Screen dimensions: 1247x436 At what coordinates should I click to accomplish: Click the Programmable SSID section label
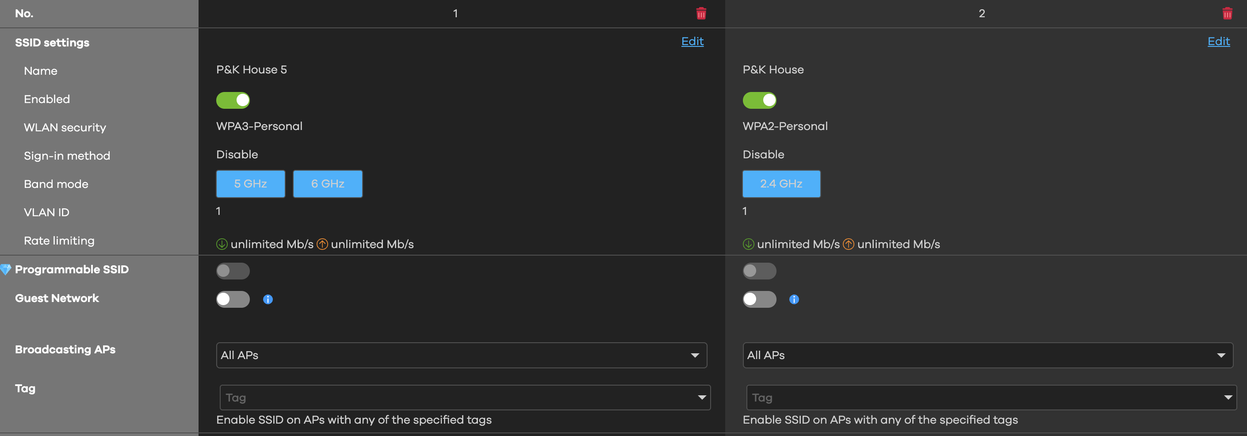tap(72, 270)
